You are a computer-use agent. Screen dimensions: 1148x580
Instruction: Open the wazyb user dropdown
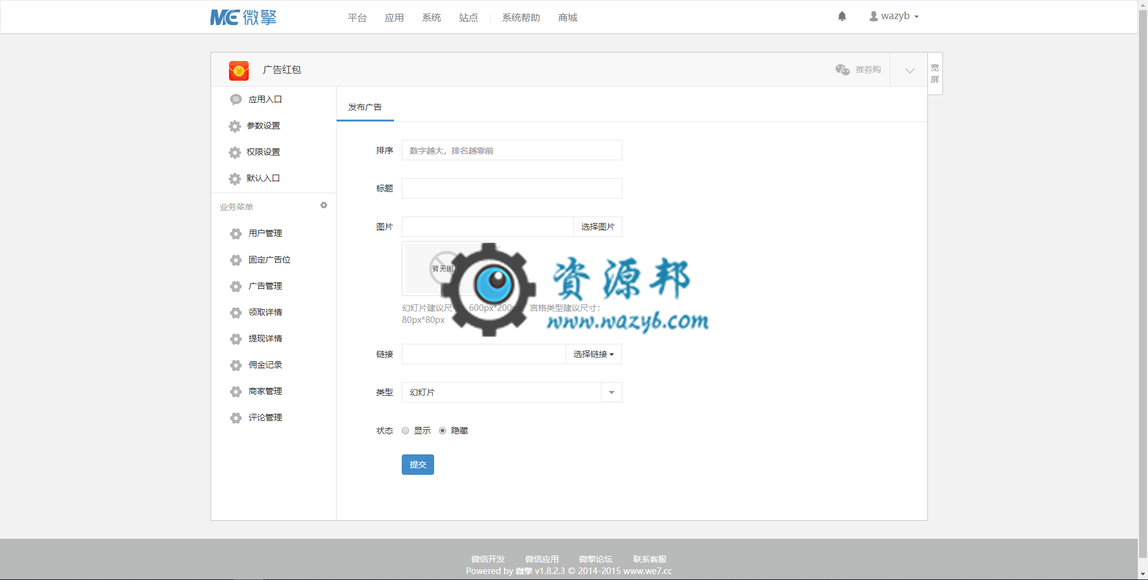click(894, 16)
